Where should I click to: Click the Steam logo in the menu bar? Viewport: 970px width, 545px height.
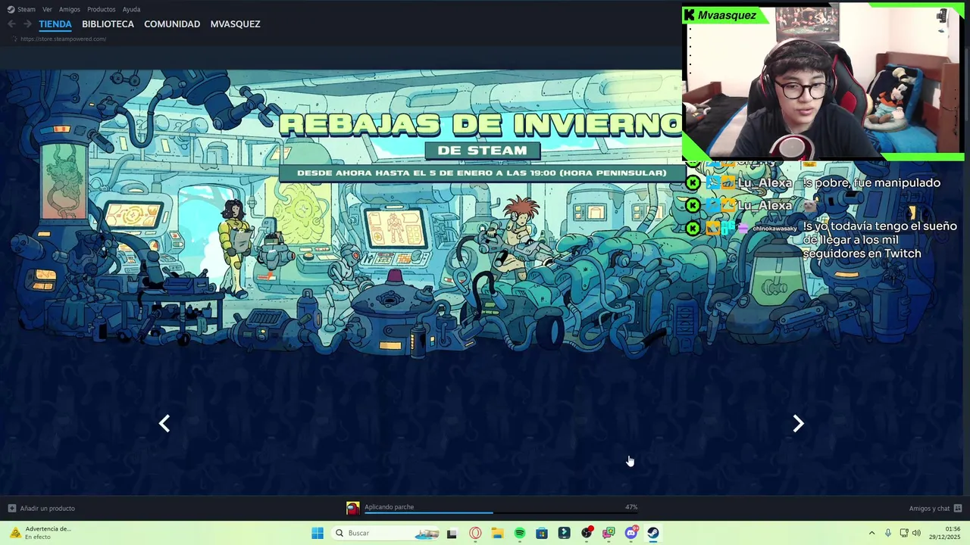(x=11, y=9)
